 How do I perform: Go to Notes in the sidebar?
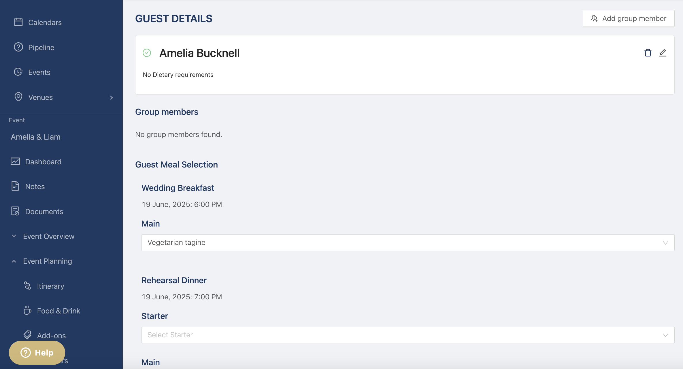tap(35, 187)
